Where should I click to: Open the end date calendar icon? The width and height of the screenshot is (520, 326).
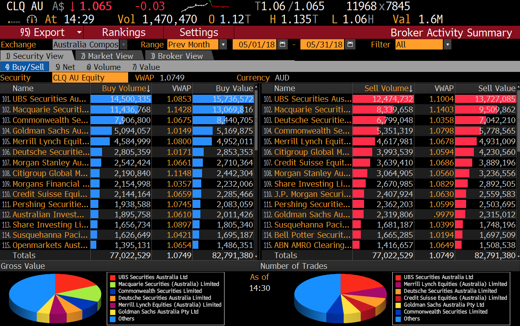350,45
